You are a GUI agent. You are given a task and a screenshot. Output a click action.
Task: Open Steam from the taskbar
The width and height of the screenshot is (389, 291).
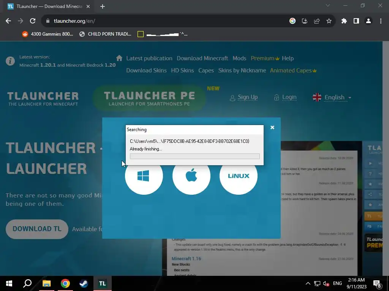tap(84, 283)
